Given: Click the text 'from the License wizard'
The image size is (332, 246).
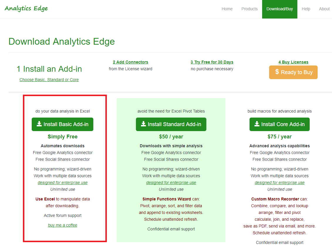Looking at the screenshot, I should (130, 69).
